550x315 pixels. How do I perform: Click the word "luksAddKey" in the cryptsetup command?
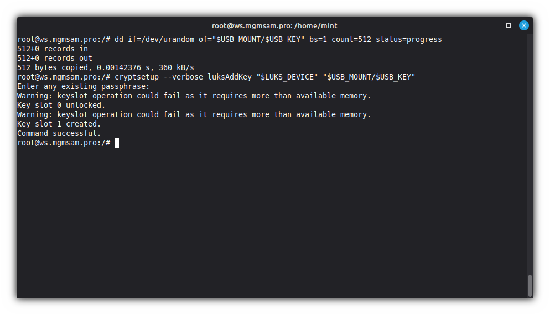click(x=234, y=77)
